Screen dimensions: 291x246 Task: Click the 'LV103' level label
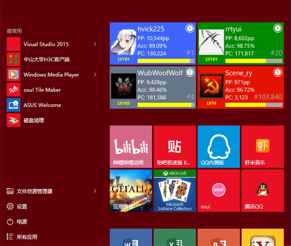[124, 103]
